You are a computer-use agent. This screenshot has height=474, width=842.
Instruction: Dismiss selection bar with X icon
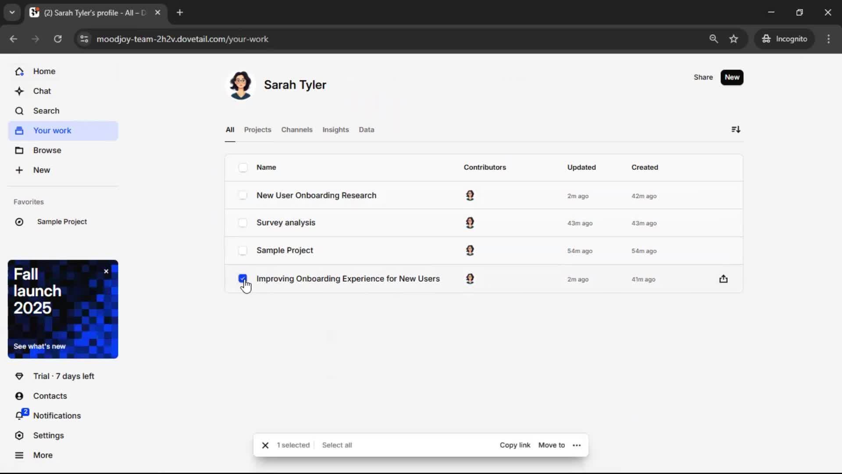click(x=265, y=445)
